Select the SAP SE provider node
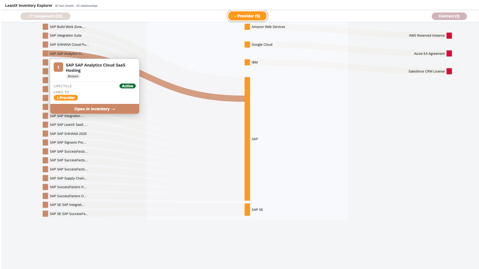Image resolution: width=479 pixels, height=269 pixels. pyautogui.click(x=247, y=210)
